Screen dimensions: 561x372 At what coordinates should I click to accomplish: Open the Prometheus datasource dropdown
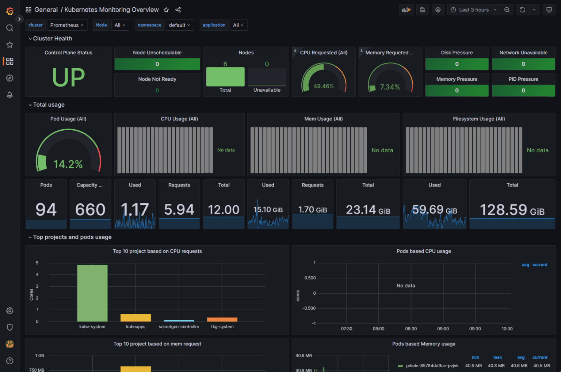pos(67,25)
